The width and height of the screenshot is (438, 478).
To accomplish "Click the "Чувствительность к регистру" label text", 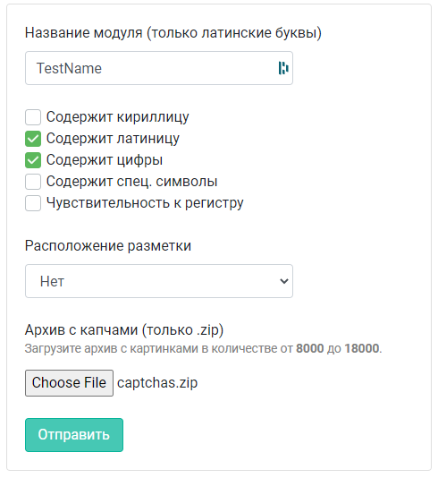I will point(145,203).
